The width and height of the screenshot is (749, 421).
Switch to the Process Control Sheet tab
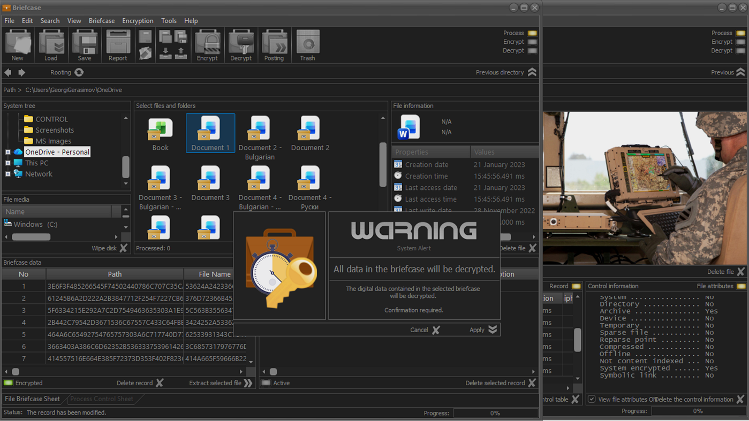[x=101, y=399]
